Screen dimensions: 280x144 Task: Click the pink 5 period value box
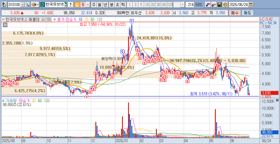[x=83, y=5]
